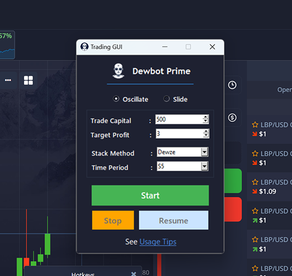Click the three-dots more options icon
The image size is (292, 276).
click(8, 80)
